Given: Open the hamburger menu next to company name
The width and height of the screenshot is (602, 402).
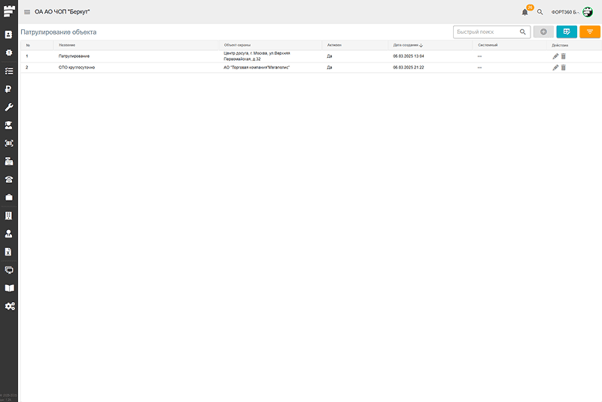Looking at the screenshot, I should point(27,12).
